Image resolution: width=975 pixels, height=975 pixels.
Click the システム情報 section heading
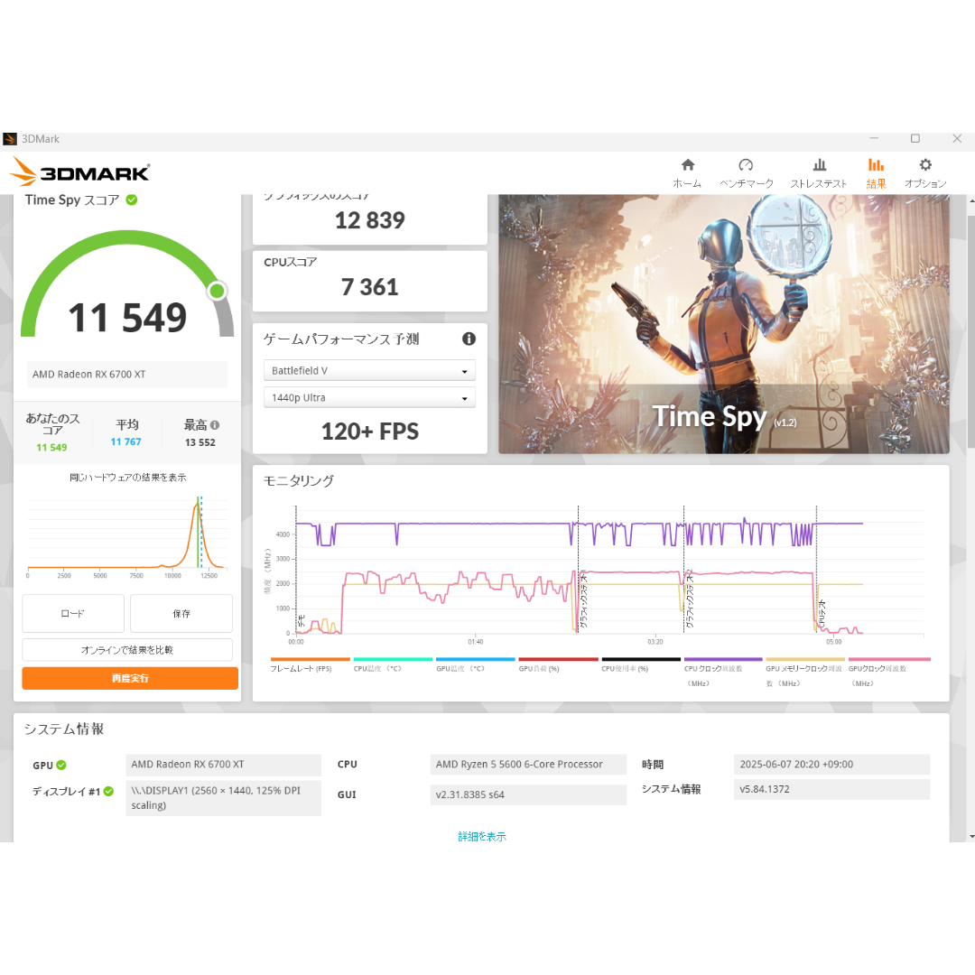click(64, 729)
